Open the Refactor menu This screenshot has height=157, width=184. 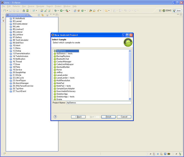click(16, 6)
